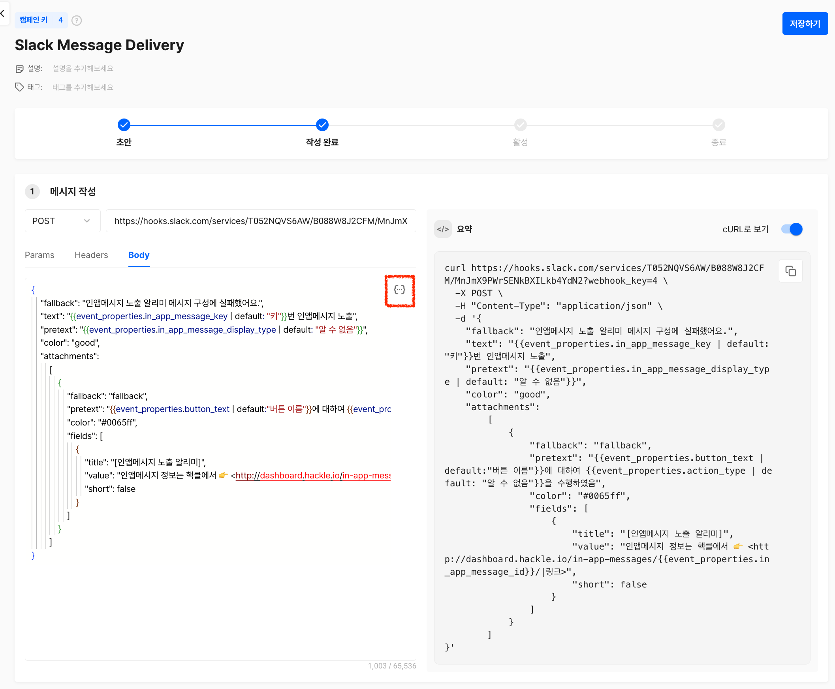Click the 활성 step marker
Screen dimensions: 835x689
(520, 125)
